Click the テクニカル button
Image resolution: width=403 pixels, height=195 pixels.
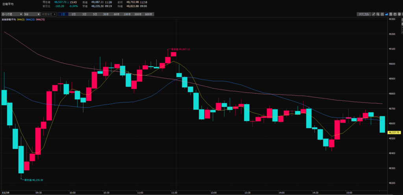(363, 14)
